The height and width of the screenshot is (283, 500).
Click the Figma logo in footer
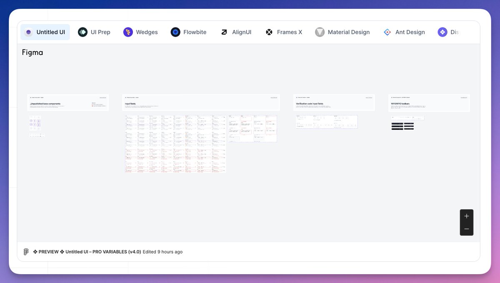[x=26, y=252]
